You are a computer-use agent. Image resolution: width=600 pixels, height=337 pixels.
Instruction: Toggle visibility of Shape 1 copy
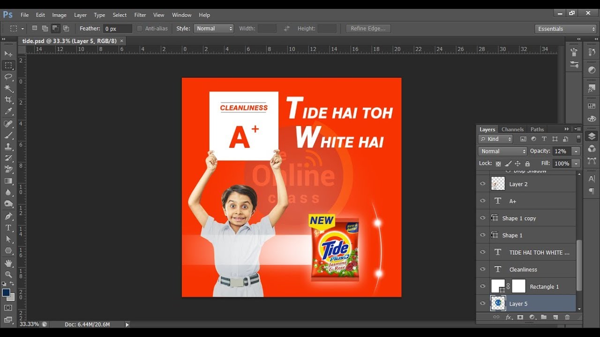click(x=483, y=218)
